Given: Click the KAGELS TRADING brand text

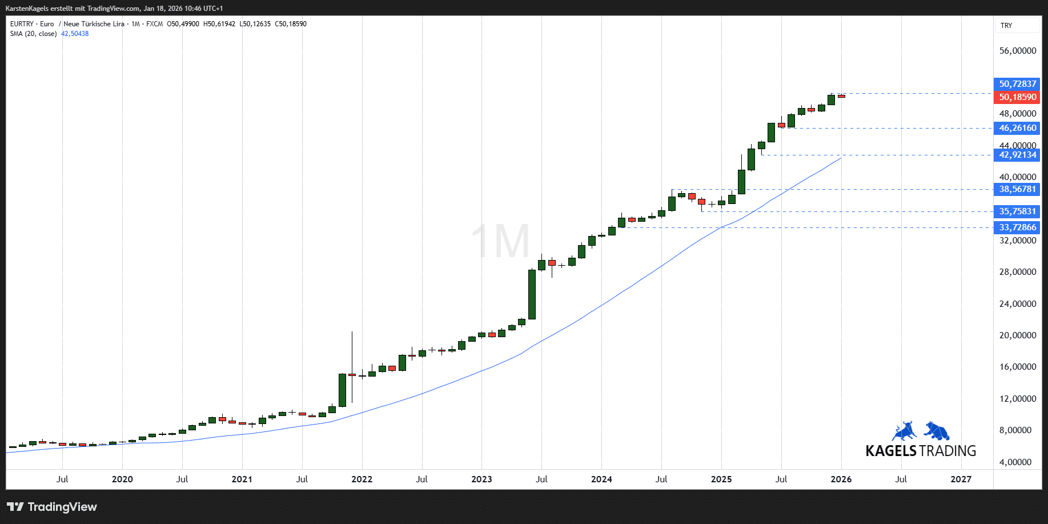Looking at the screenshot, I should (x=921, y=451).
